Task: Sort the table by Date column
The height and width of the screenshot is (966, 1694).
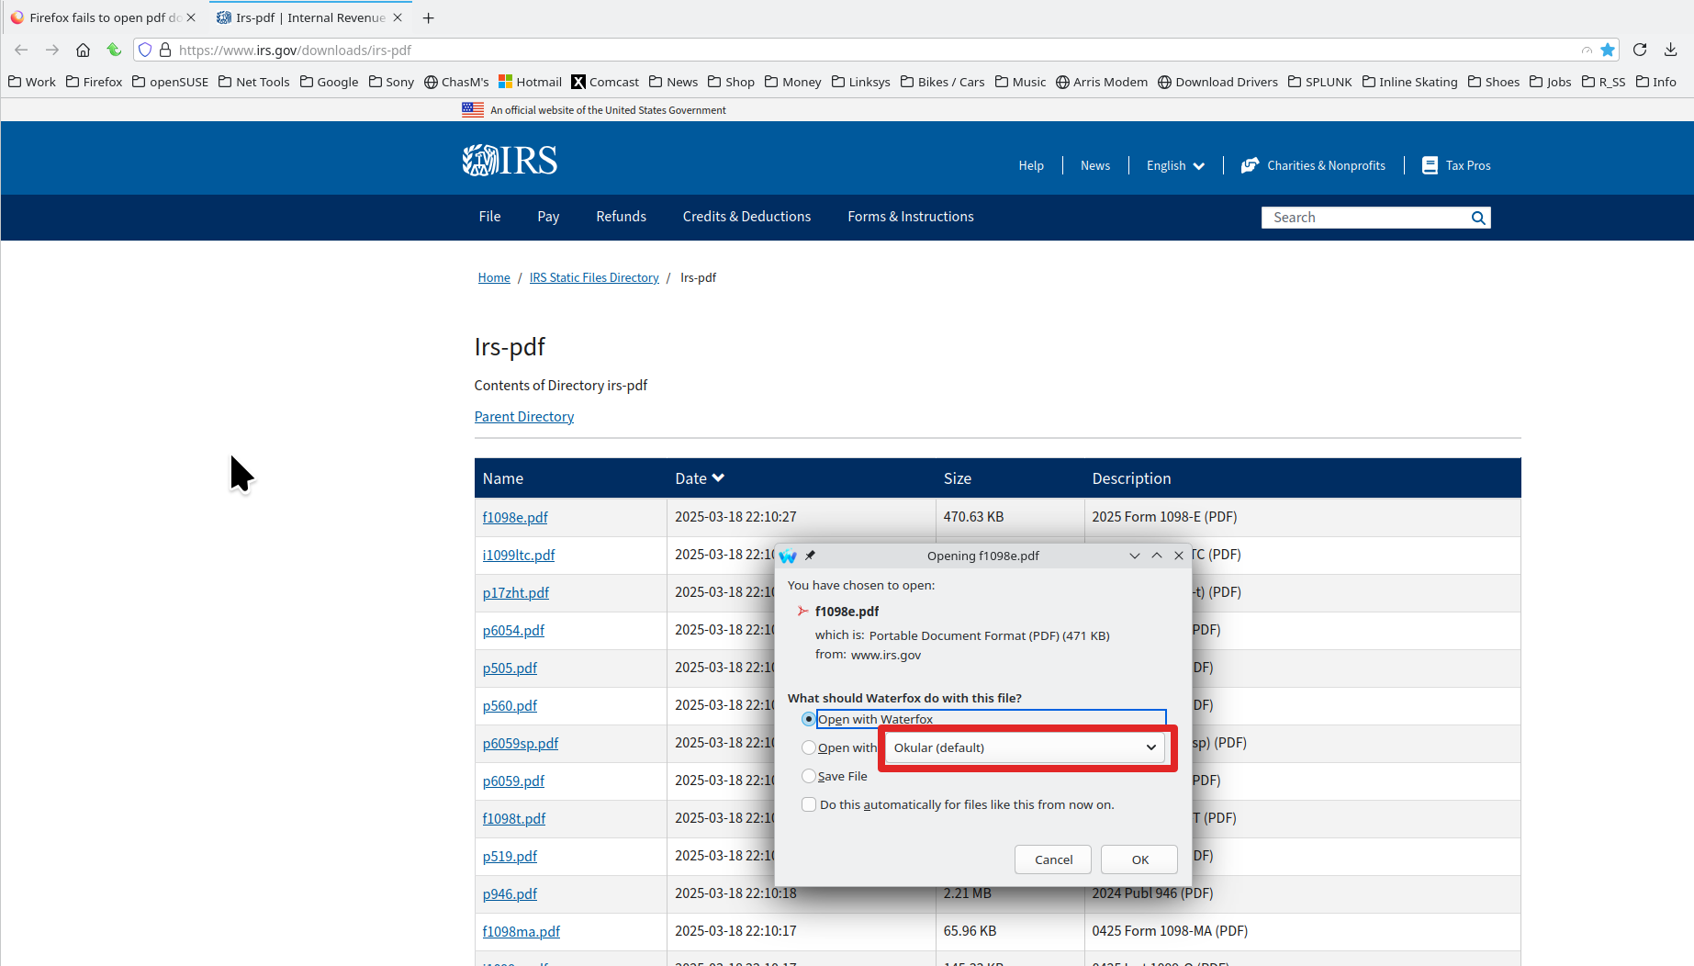Action: [700, 478]
